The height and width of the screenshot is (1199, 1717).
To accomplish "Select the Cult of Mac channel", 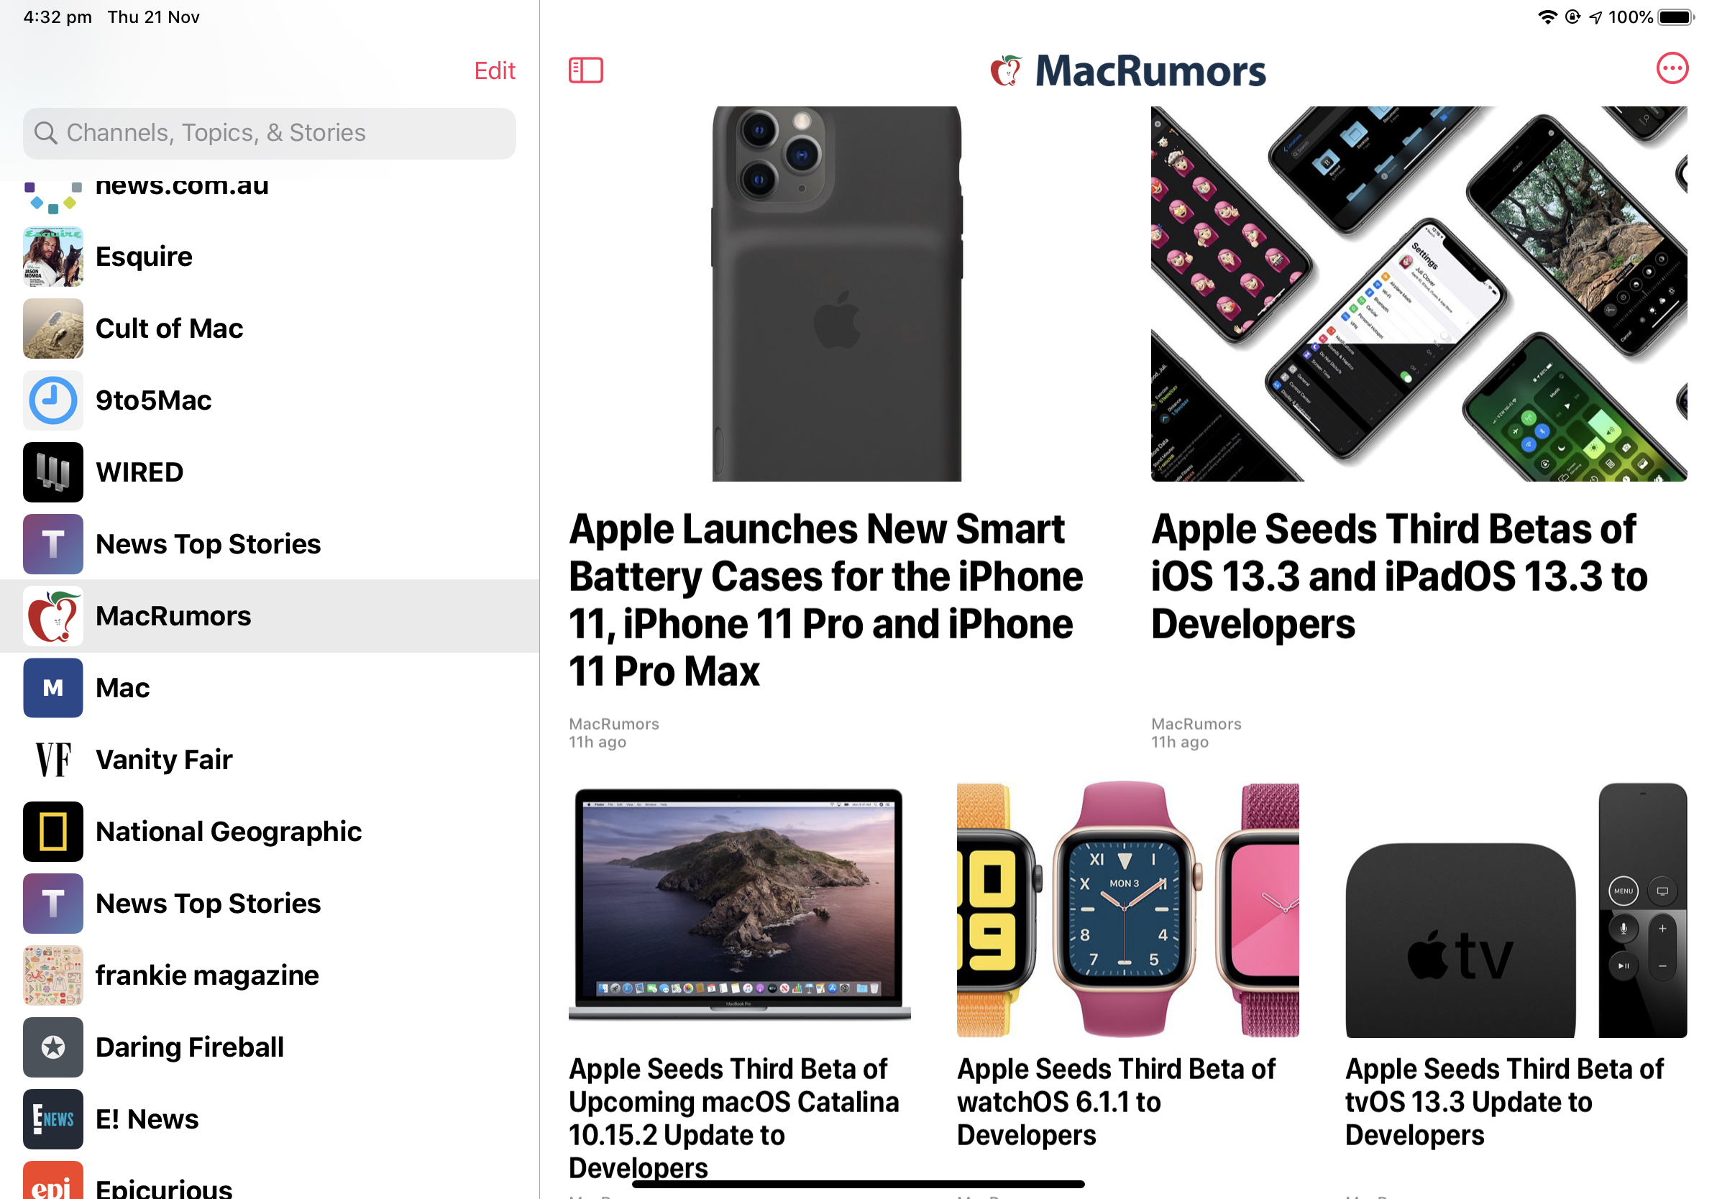I will [x=269, y=329].
